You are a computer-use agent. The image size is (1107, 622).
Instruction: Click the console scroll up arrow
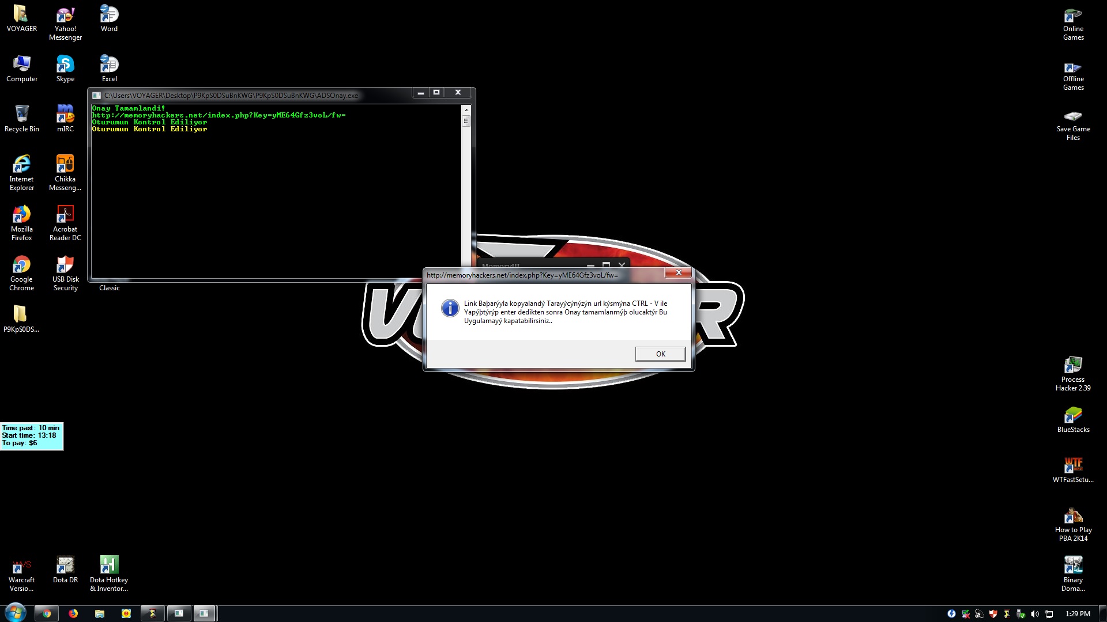coord(466,109)
